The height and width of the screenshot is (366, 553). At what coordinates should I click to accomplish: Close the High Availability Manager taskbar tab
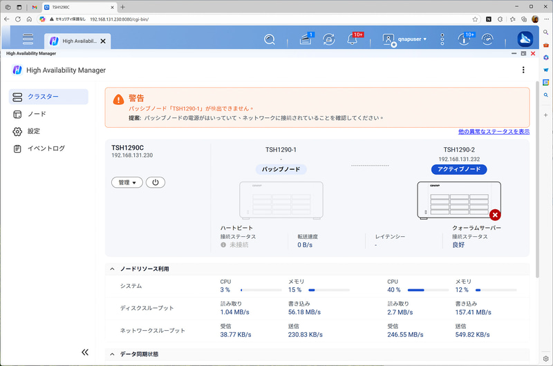[103, 41]
